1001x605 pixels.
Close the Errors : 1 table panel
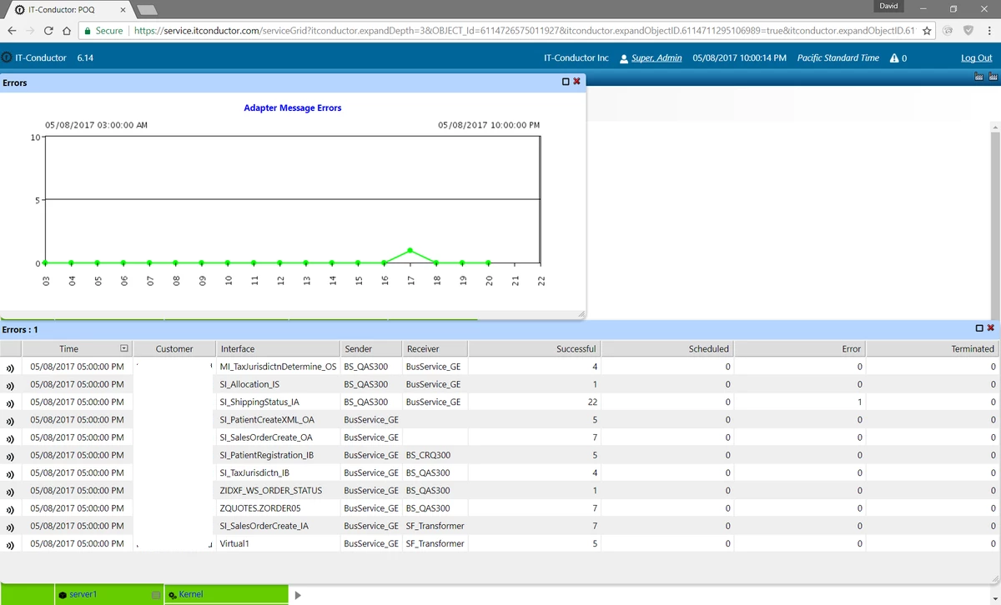[991, 328]
